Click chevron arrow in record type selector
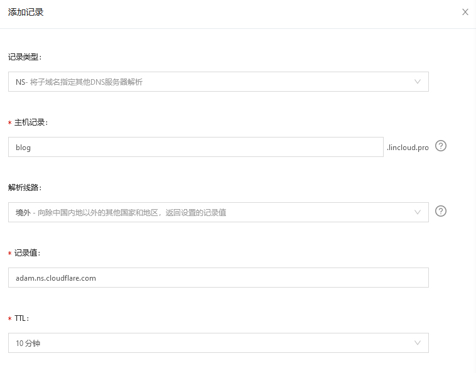 tap(418, 82)
